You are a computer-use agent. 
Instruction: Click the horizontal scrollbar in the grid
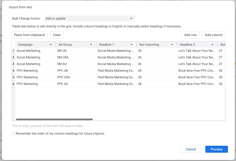coord(54,119)
